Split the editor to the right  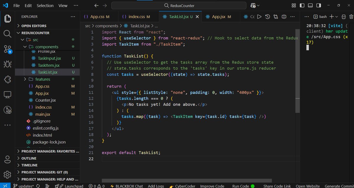point(284,17)
